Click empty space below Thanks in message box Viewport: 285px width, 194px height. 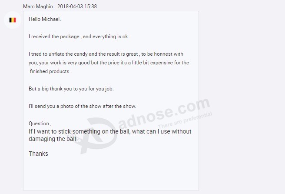tap(111, 174)
